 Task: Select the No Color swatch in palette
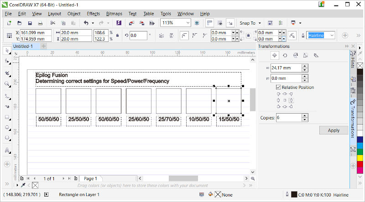click(360, 66)
